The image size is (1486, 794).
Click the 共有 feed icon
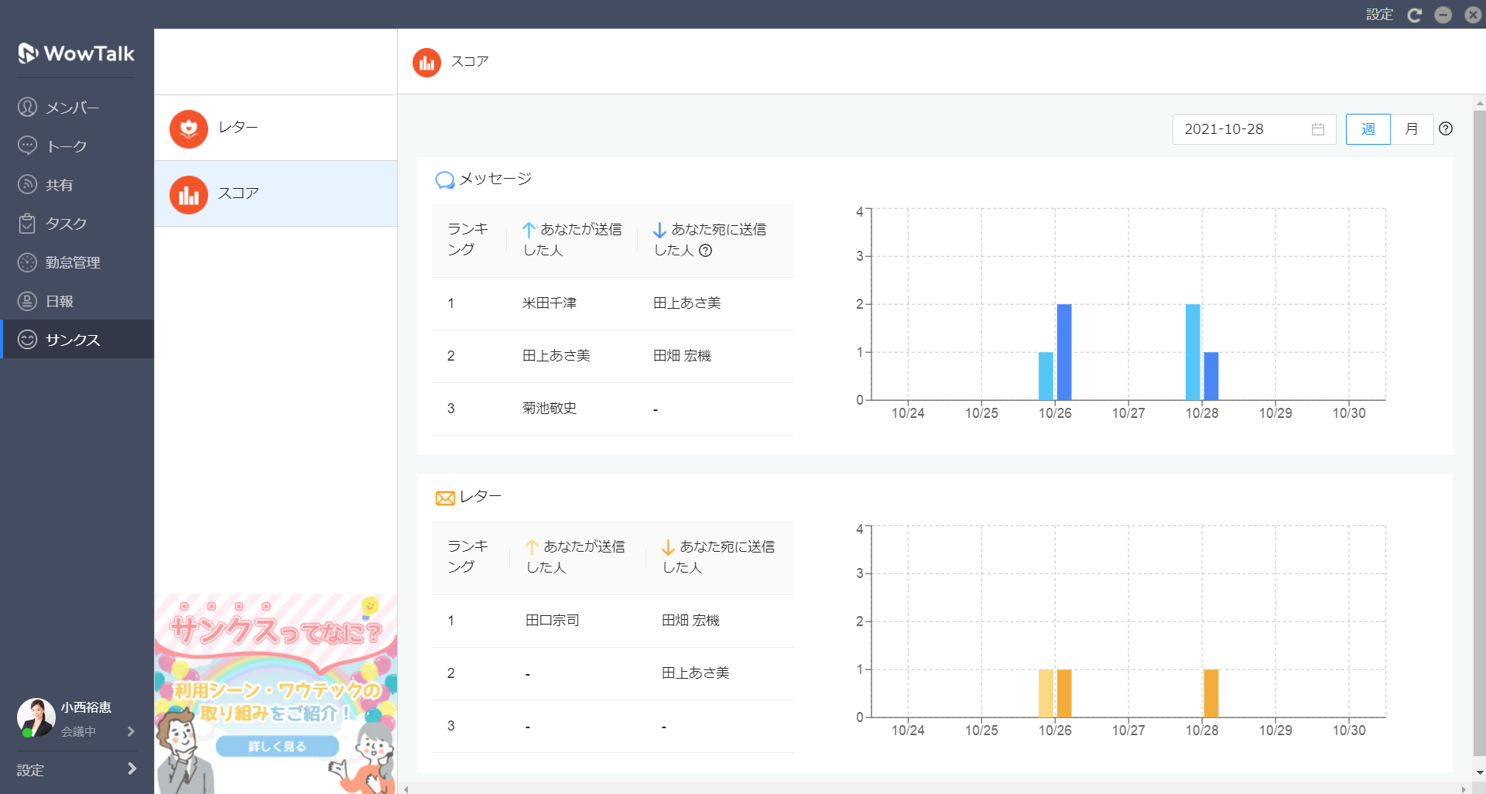tap(27, 184)
